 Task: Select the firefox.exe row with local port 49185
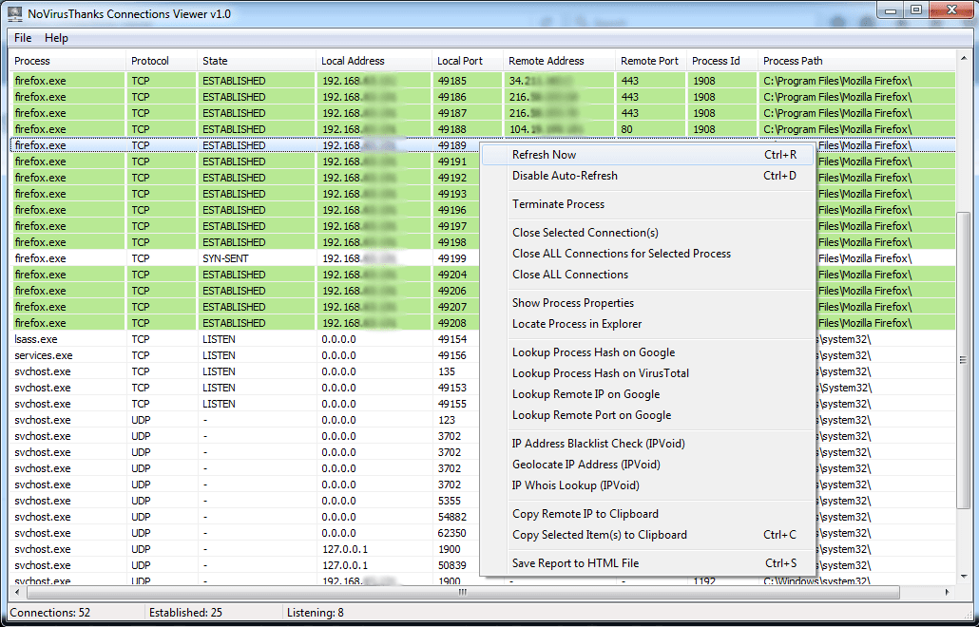pyautogui.click(x=484, y=81)
